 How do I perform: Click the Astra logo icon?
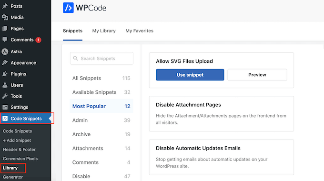pos(5,51)
